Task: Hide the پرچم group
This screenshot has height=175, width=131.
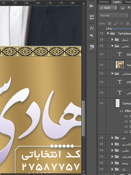Action: [102, 163]
